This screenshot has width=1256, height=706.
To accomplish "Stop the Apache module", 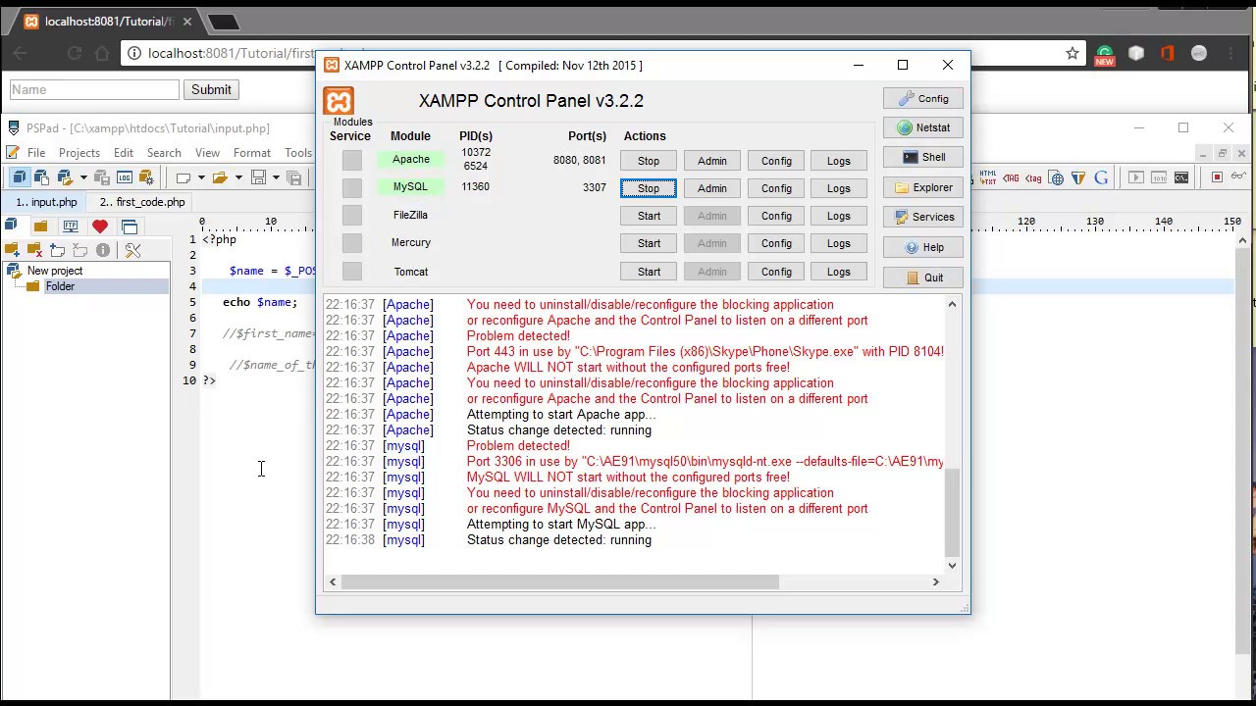I will pos(649,161).
